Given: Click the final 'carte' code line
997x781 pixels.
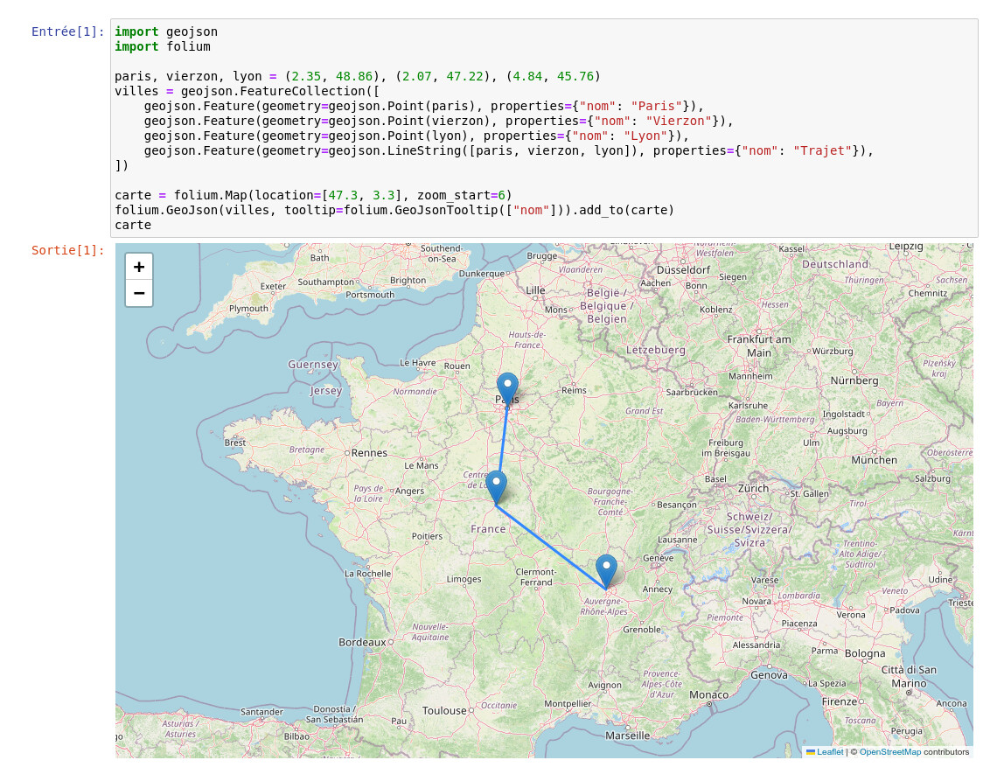Looking at the screenshot, I should 133,225.
